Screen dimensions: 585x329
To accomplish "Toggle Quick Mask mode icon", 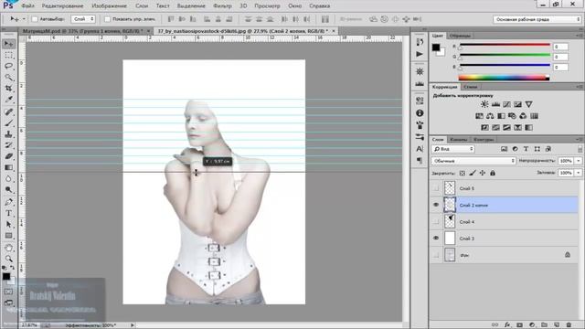I will tap(8, 292).
